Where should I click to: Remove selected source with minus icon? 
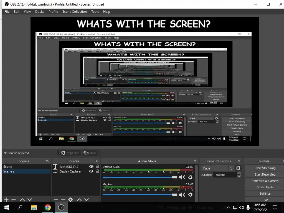[x=63, y=200]
